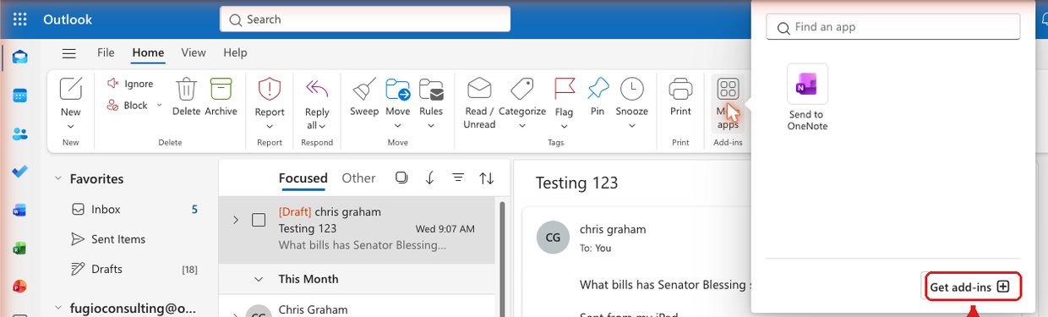Screen dimensions: 1048x317
Task: Open the Help ribbon tab
Action: click(x=235, y=52)
